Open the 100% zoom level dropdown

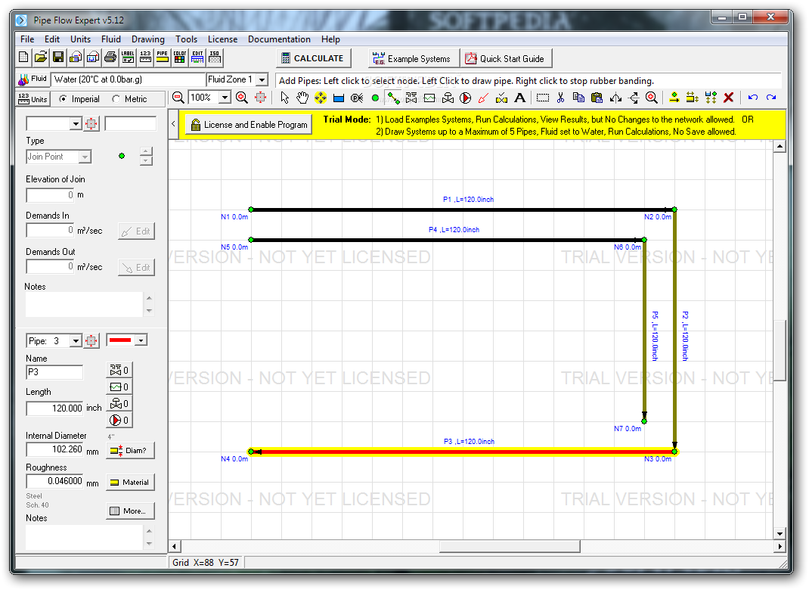pyautogui.click(x=225, y=98)
